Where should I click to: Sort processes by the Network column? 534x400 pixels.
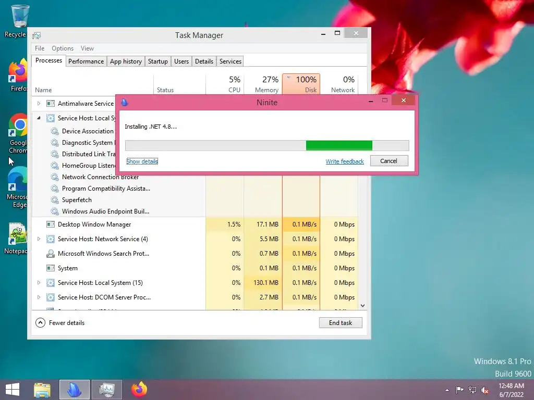[339, 84]
